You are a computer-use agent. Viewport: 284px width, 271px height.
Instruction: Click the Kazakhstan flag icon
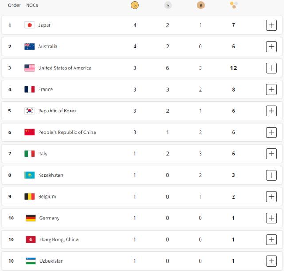point(29,175)
